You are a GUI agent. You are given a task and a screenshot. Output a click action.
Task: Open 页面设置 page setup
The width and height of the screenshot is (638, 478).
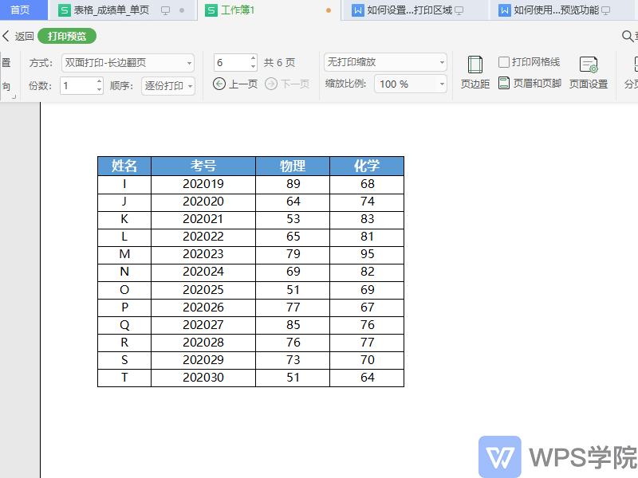pos(589,72)
